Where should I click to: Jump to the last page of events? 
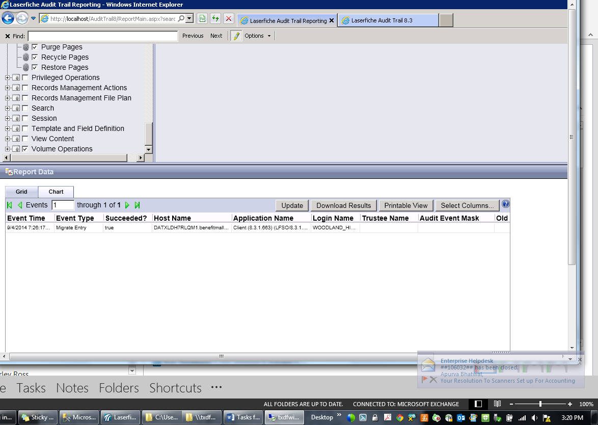(x=138, y=205)
